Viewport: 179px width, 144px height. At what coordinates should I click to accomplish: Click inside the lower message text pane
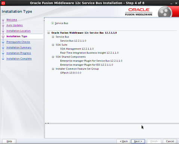[112, 131]
